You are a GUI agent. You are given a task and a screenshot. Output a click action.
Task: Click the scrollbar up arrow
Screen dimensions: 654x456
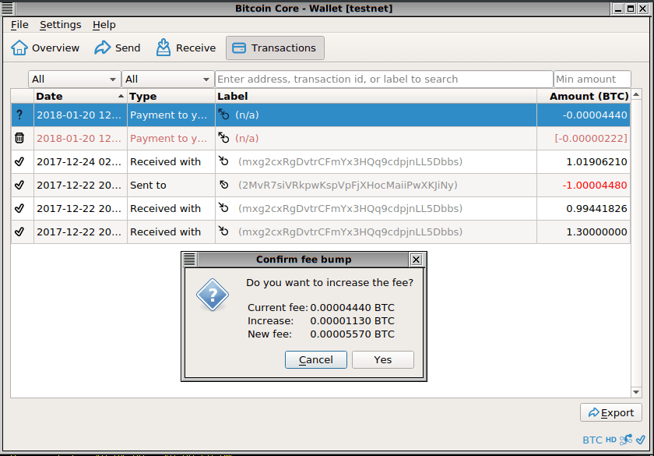635,95
